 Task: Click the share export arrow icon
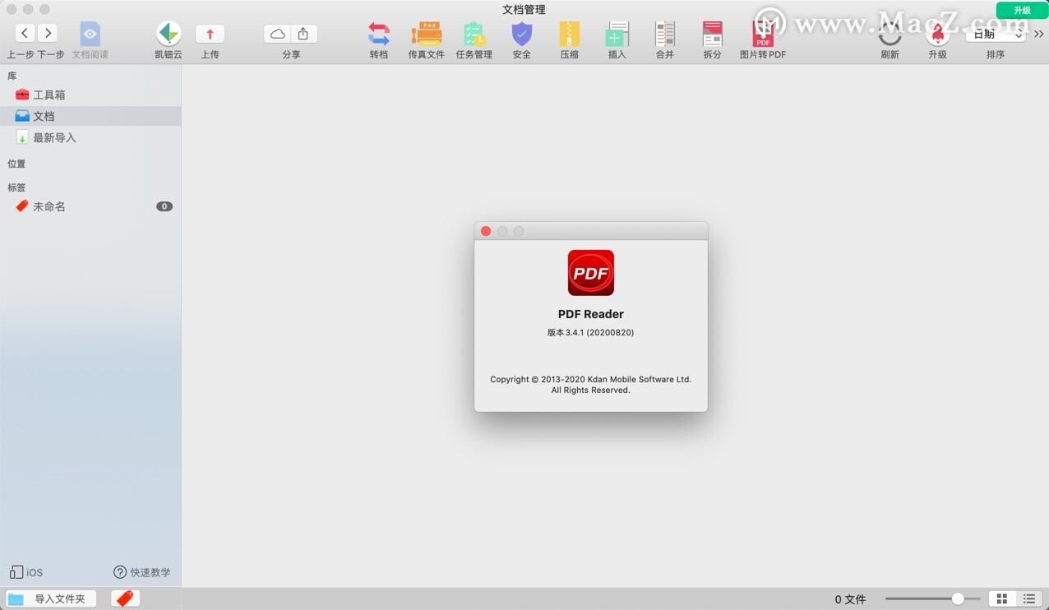[303, 34]
